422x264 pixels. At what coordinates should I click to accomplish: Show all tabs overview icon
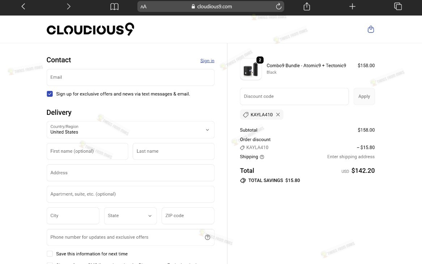[x=398, y=6]
